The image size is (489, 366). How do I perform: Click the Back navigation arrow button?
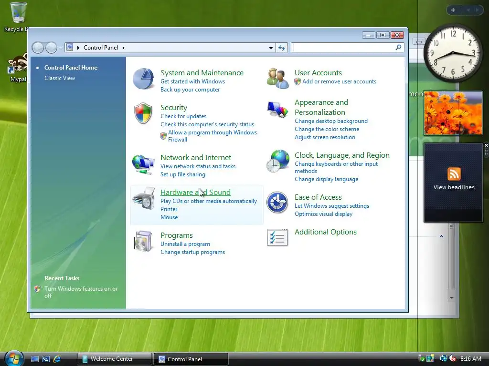click(38, 48)
